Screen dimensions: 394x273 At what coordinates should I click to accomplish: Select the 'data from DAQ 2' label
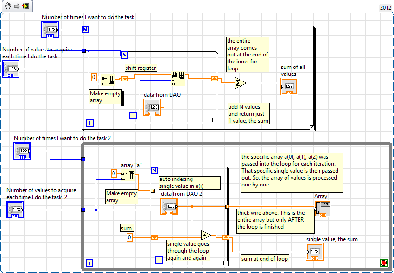(181, 194)
